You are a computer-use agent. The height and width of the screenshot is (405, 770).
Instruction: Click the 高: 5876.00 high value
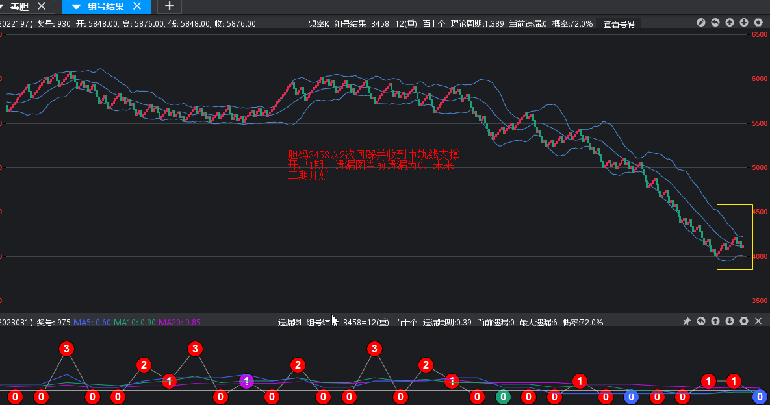tap(143, 23)
